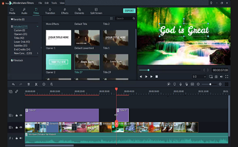
Task: Click the preview progress slider handle
Action: (x=148, y=70)
